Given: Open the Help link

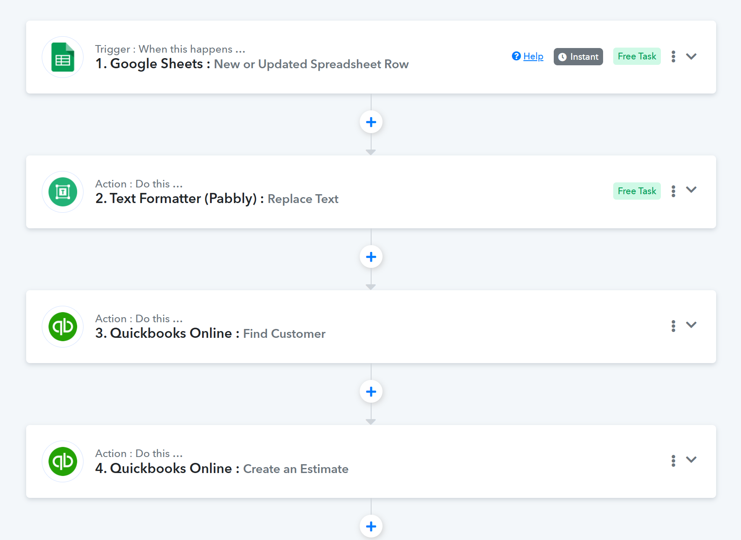Looking at the screenshot, I should point(533,56).
